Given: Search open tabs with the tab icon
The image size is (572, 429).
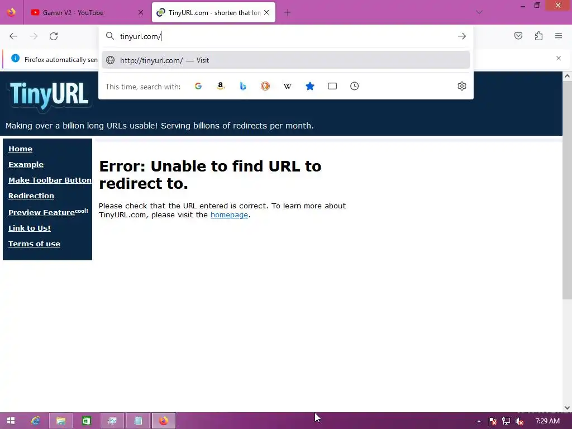Looking at the screenshot, I should point(332,86).
